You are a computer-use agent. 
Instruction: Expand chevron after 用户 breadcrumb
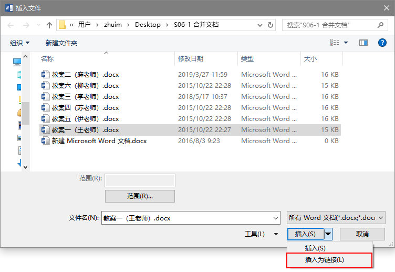[97, 25]
